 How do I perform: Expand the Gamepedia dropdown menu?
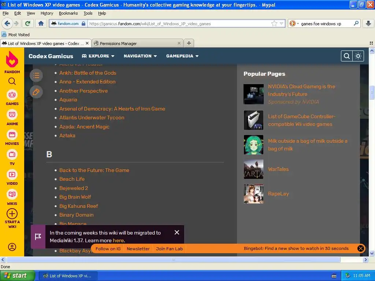182,56
